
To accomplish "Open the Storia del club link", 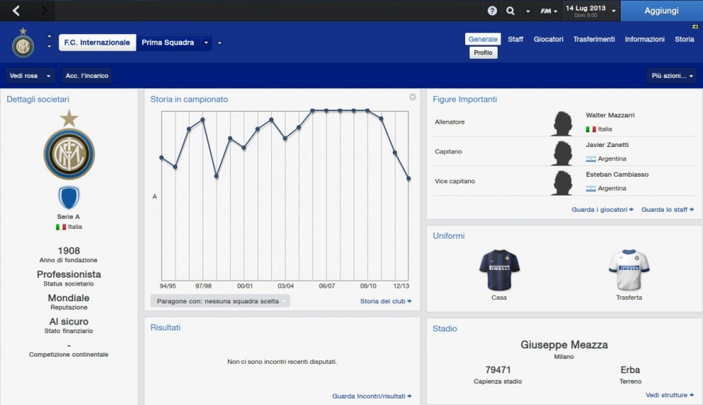I will 386,301.
